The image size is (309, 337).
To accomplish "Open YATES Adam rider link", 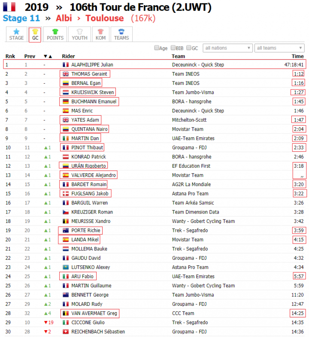I will pyautogui.click(x=85, y=120).
